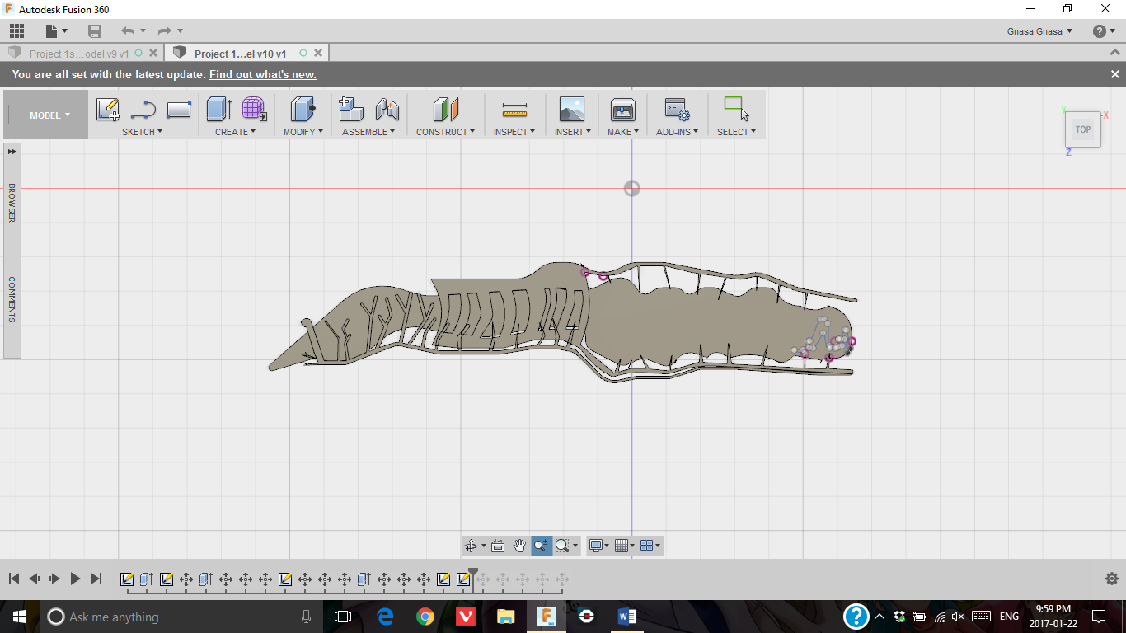Open the Help question mark menu
The image size is (1126, 633).
coord(1104,31)
